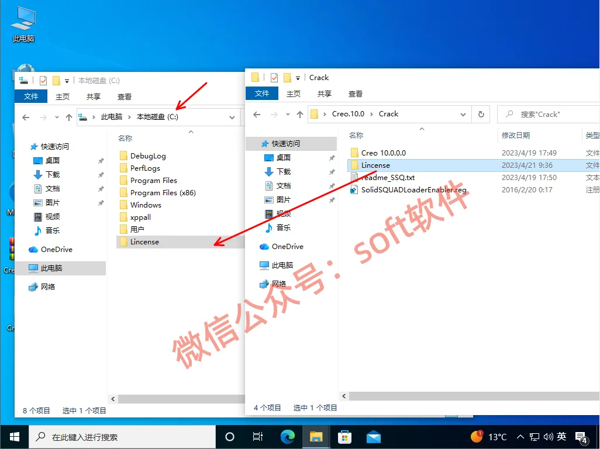This screenshot has width=600, height=449.
Task: Open the 此电脑 desktop icon
Action: 23,24
